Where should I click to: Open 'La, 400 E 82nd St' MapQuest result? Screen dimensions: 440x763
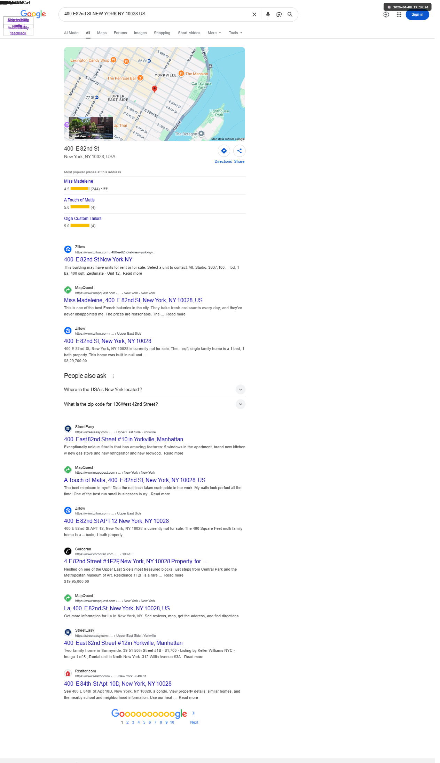click(x=117, y=609)
